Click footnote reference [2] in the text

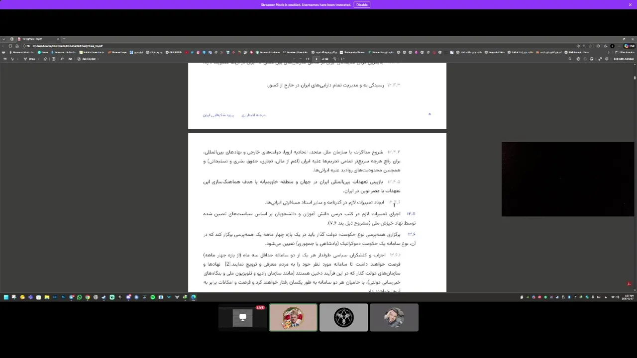pos(227,264)
